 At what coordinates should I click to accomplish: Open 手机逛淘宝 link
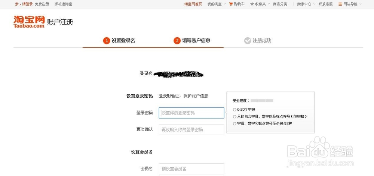point(63,4)
